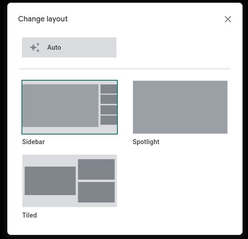Click the top small tile in Sidebar preview
This screenshot has width=248, height=239.
109,89
